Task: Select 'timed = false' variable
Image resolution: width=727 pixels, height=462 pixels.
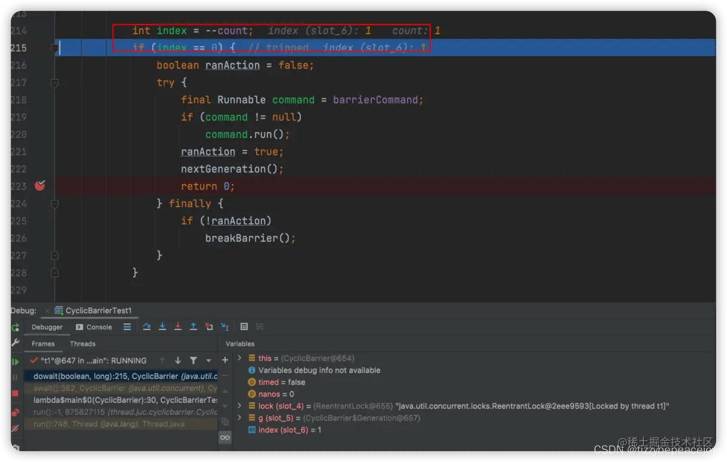Action: (276, 382)
